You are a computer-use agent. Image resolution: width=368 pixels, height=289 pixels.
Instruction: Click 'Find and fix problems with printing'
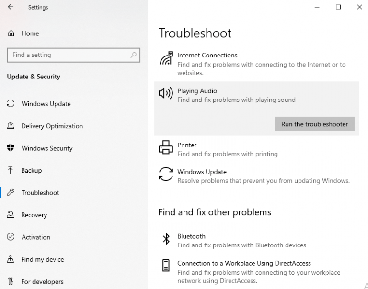pos(228,154)
